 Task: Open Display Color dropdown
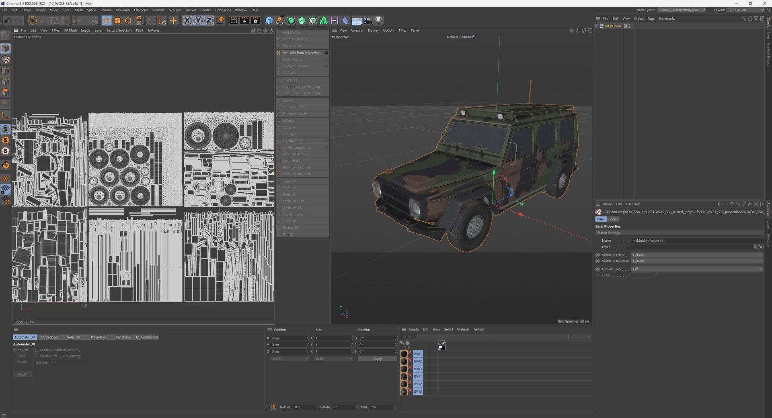(x=697, y=269)
